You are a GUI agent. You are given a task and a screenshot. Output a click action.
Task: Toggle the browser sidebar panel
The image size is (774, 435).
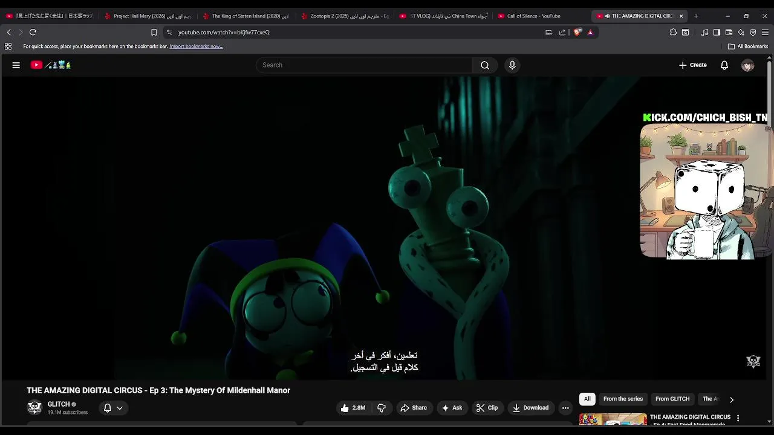(x=717, y=33)
